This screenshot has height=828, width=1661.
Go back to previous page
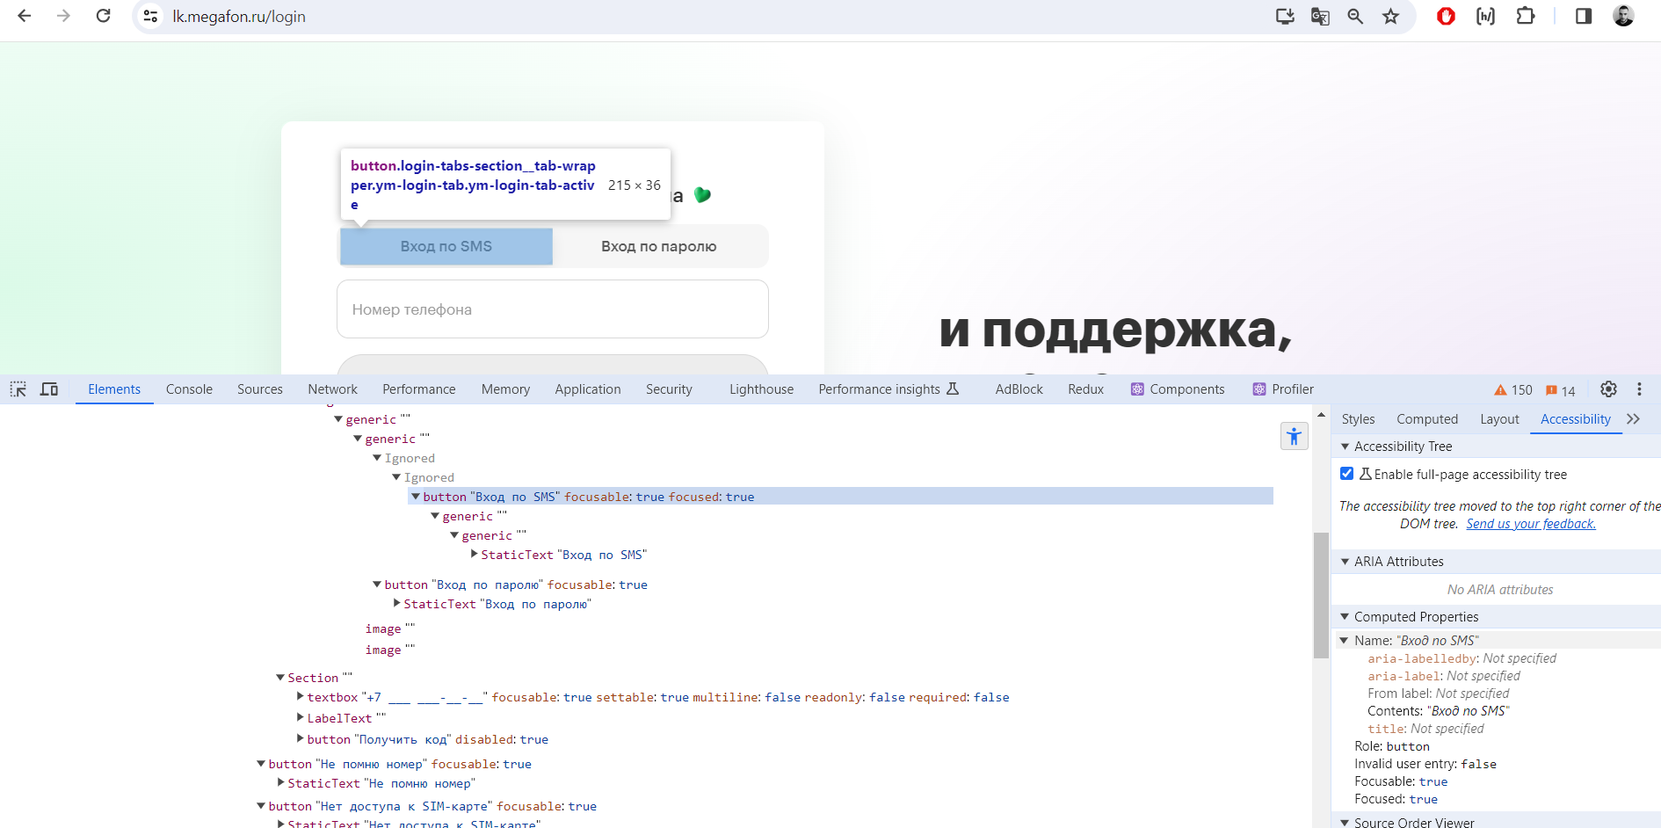coord(25,16)
